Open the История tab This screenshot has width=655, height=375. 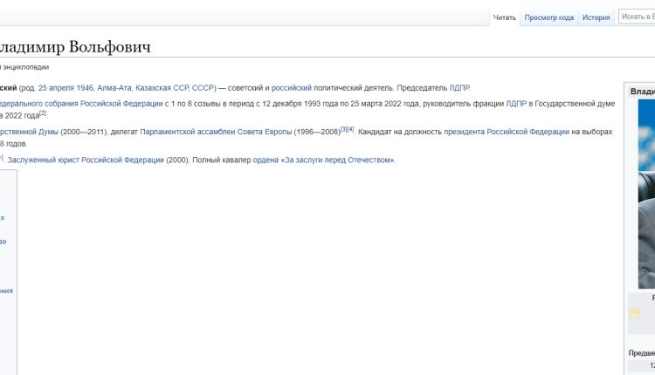pyautogui.click(x=596, y=17)
